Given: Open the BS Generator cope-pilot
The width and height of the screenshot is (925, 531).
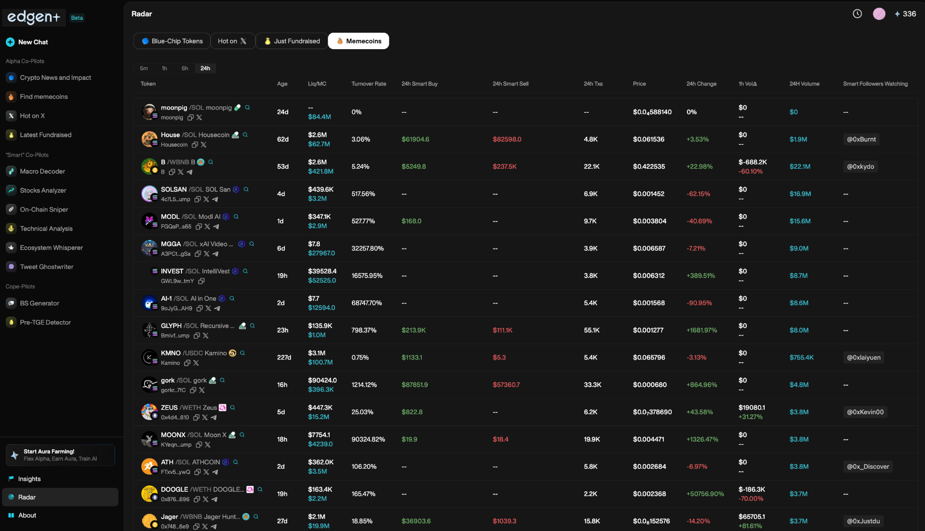Looking at the screenshot, I should pyautogui.click(x=39, y=303).
